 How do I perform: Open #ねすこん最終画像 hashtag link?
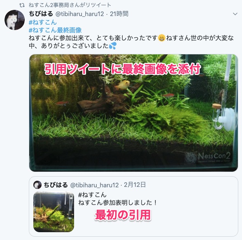point(55,30)
